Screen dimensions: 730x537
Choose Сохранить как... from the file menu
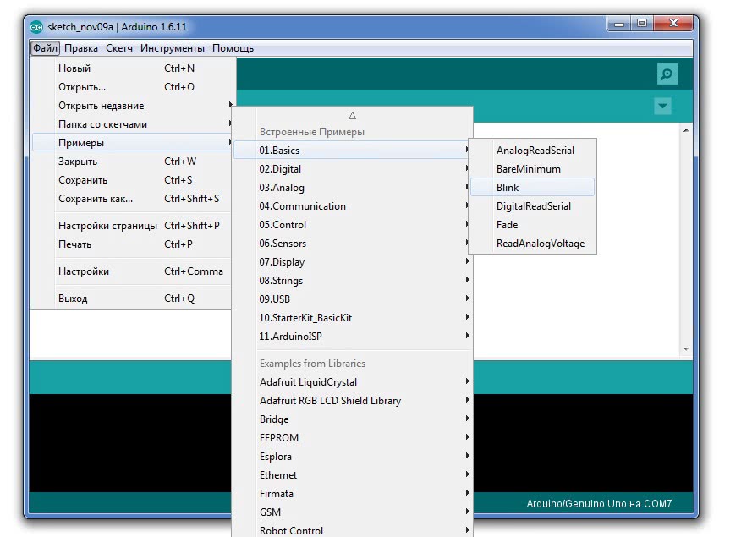[96, 199]
